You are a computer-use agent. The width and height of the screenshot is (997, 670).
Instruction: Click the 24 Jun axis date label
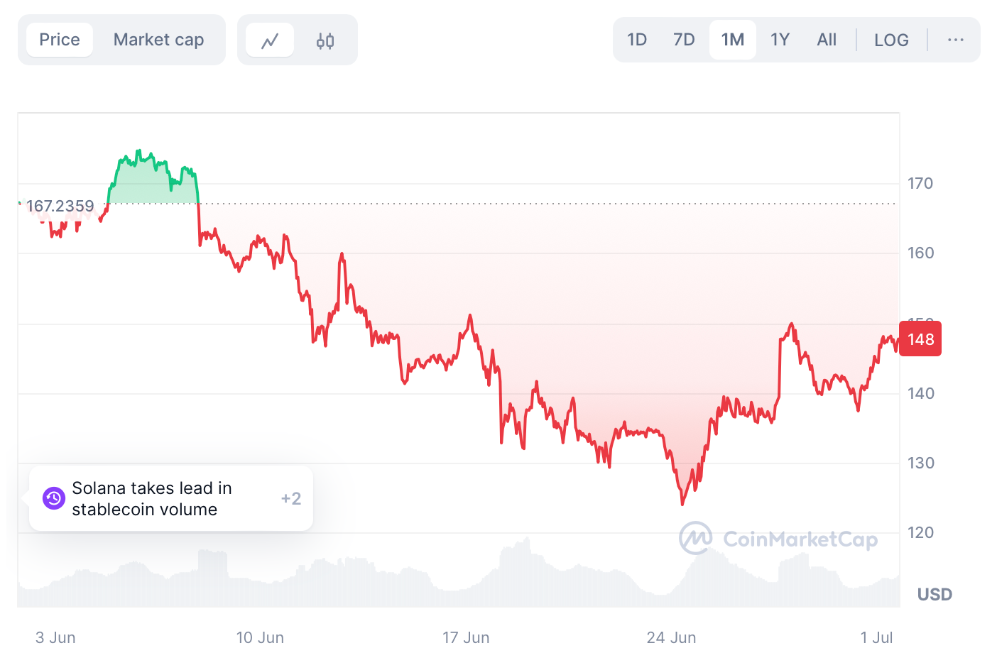click(x=670, y=637)
